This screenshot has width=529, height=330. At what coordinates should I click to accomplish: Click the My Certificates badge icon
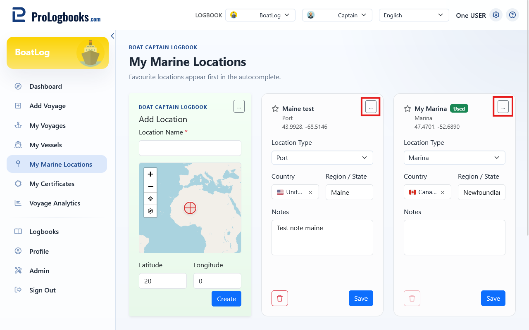click(18, 184)
